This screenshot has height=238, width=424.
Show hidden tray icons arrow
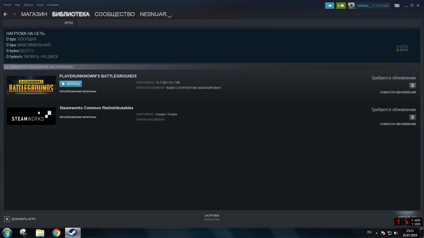(377, 233)
